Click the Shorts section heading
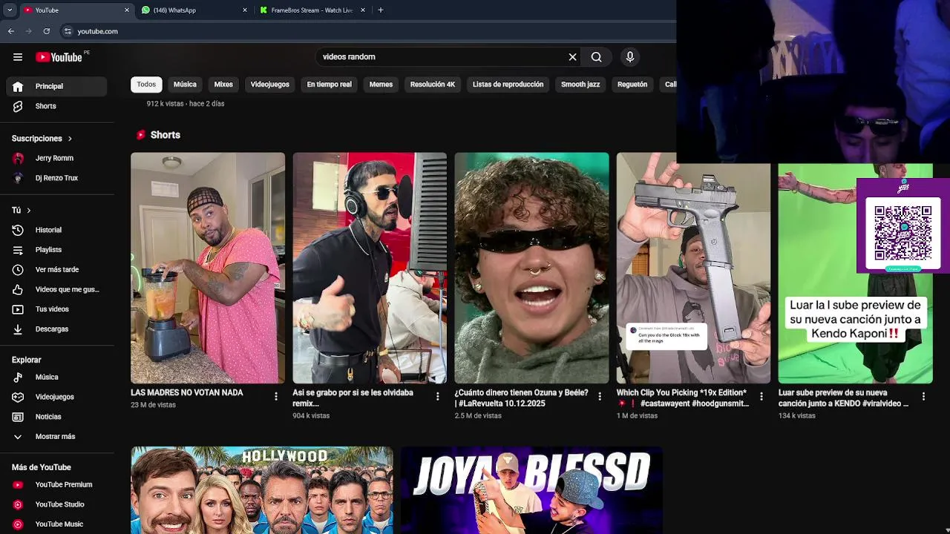 coord(166,135)
